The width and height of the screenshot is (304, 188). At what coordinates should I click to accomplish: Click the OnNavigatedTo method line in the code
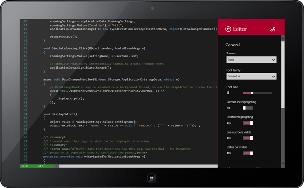(94, 156)
